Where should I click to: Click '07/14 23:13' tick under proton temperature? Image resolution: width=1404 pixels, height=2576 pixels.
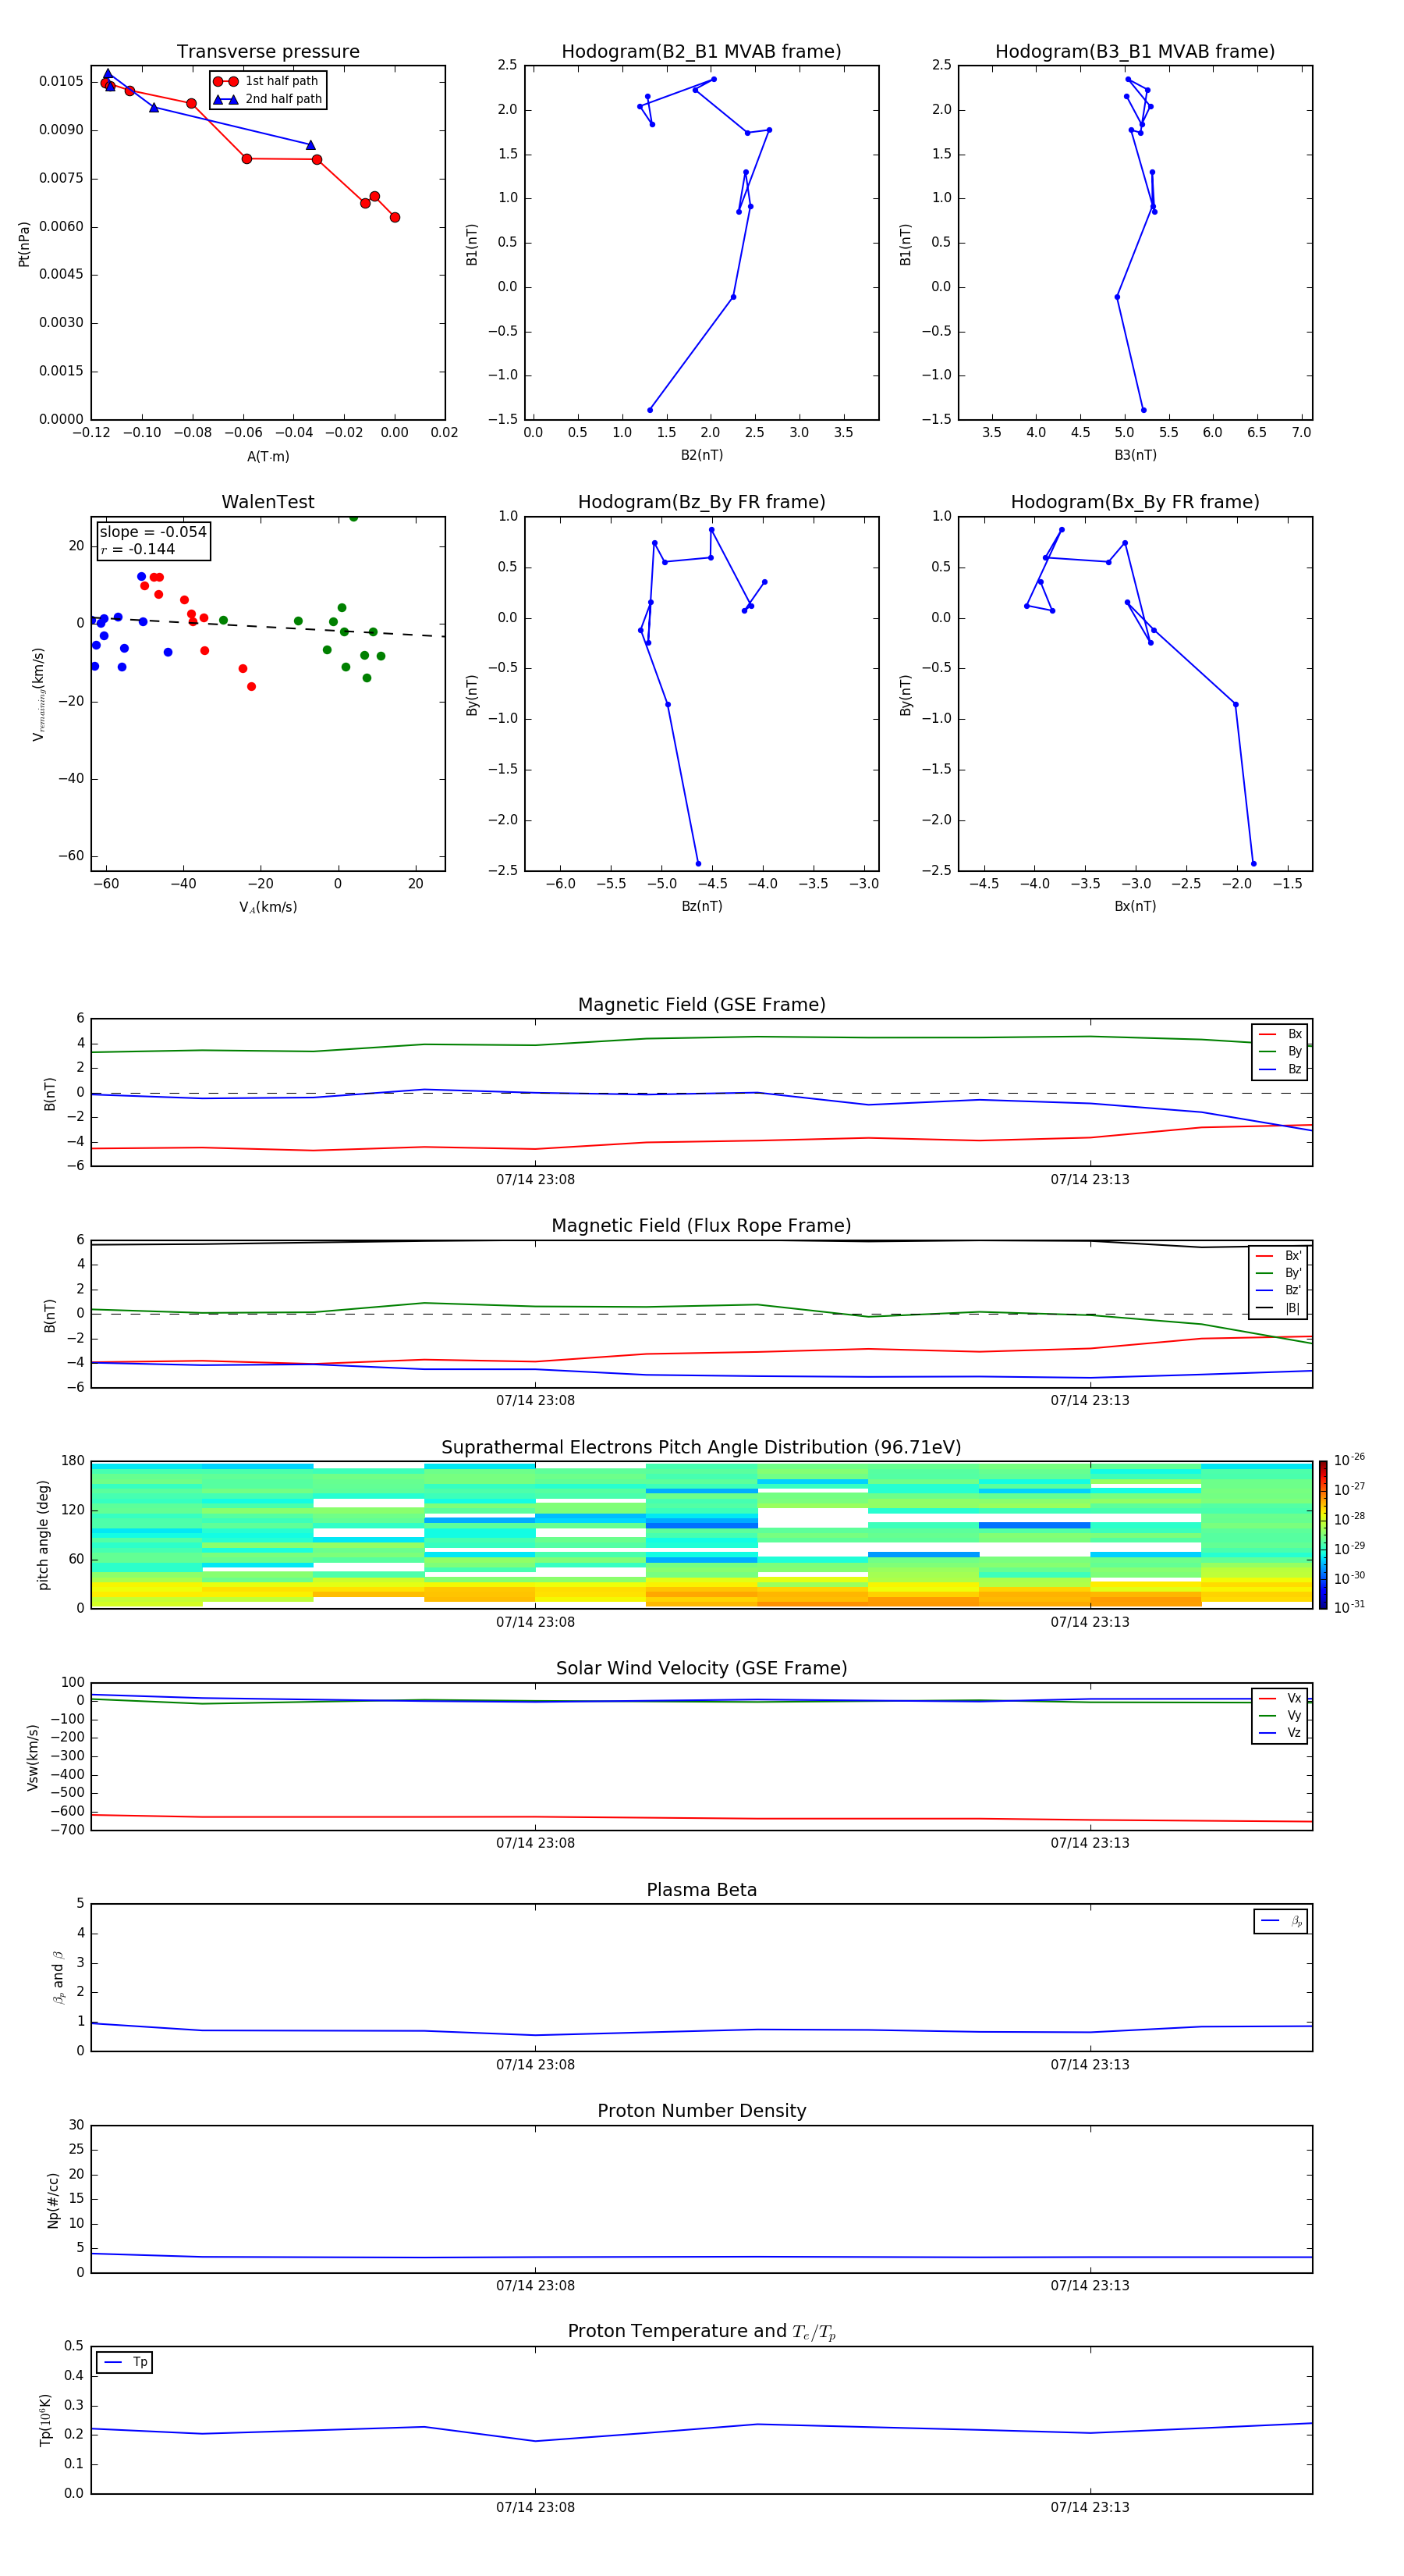click(x=1090, y=2507)
